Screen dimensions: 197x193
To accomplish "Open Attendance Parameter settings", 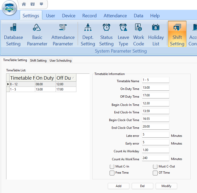I will point(63,34).
